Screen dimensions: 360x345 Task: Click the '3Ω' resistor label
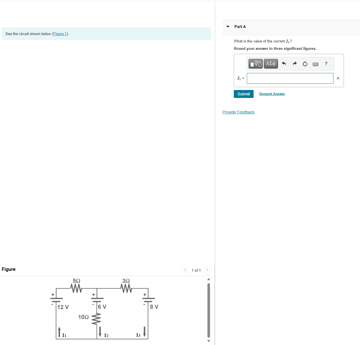click(x=126, y=281)
